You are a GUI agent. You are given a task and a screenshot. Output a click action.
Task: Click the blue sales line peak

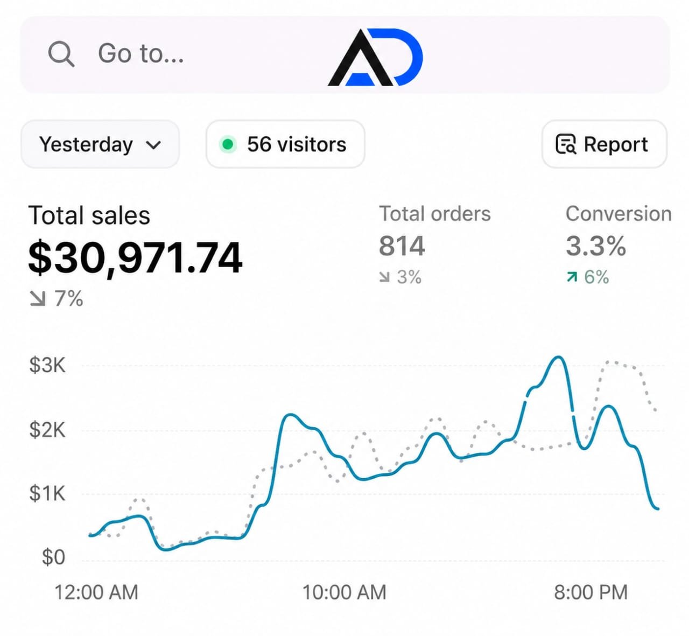558,357
